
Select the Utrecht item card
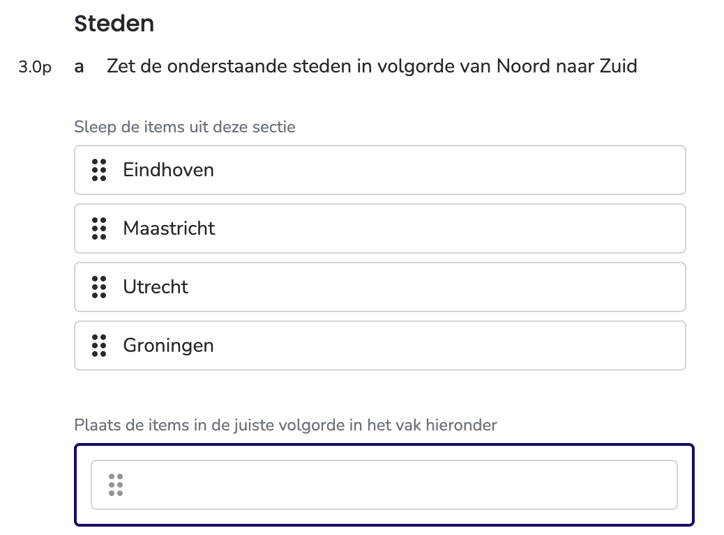[380, 287]
